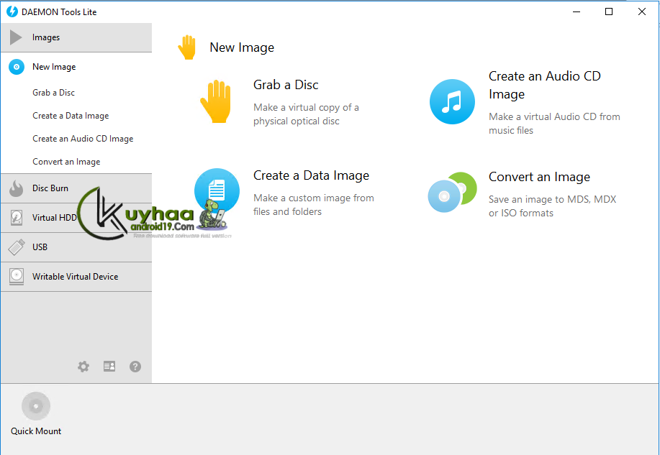Click the Quick Mount label
The height and width of the screenshot is (455, 660).
pos(36,431)
